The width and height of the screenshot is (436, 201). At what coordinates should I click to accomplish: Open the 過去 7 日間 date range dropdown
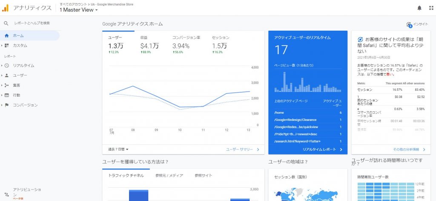(118, 149)
